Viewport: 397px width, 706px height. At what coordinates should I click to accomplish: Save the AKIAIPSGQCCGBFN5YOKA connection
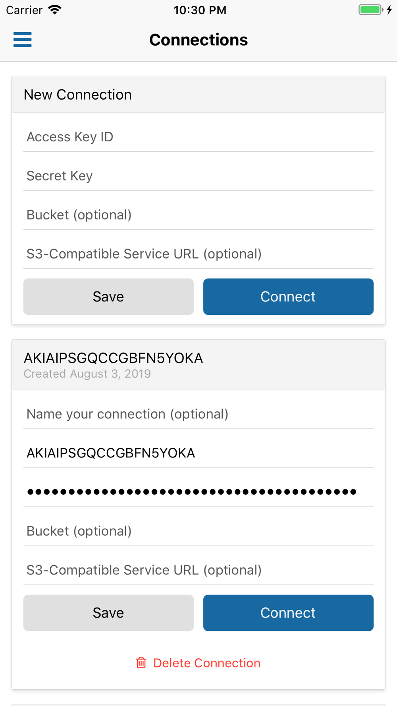pyautogui.click(x=108, y=613)
